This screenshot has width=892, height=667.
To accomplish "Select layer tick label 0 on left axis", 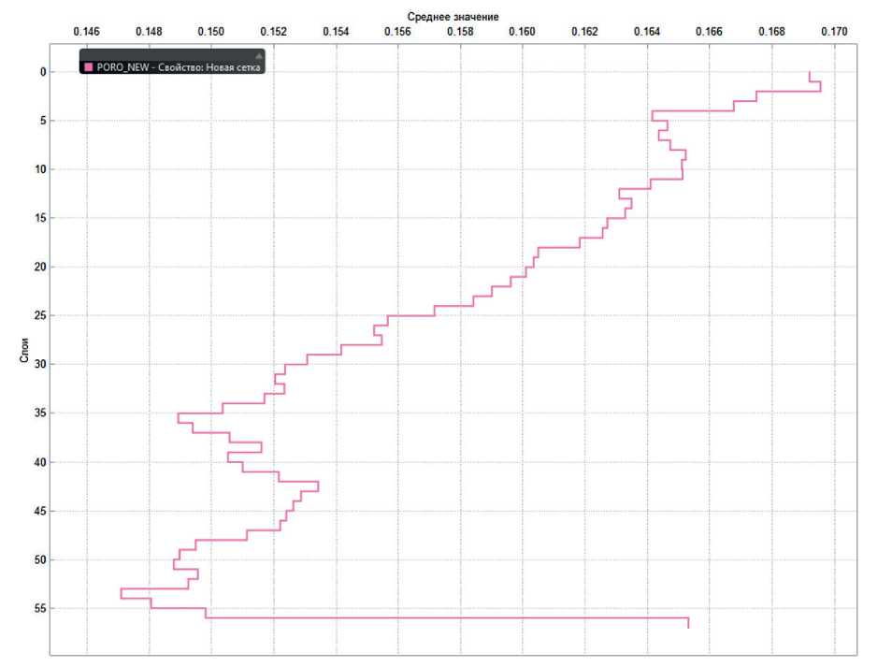I will click(x=43, y=72).
